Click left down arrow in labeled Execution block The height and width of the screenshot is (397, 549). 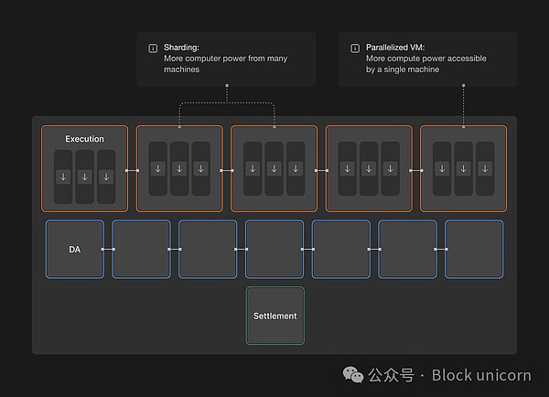coord(63,175)
